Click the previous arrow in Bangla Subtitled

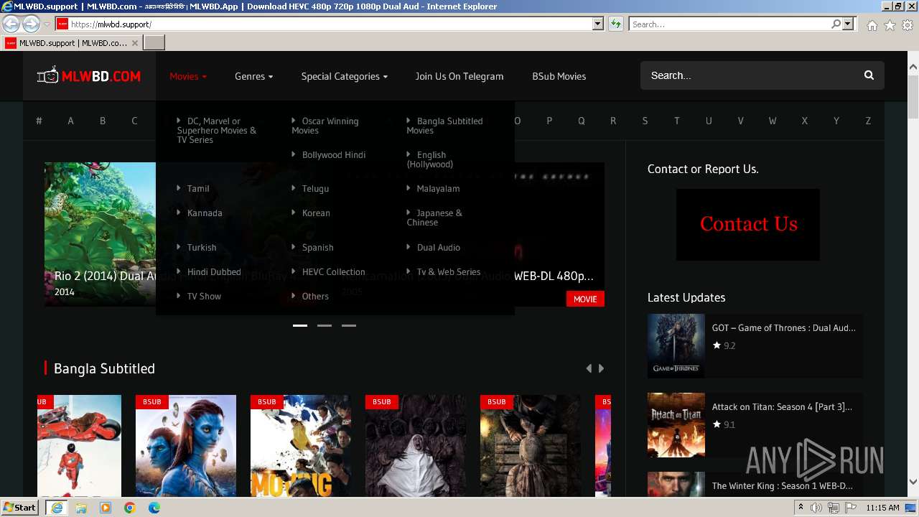pyautogui.click(x=589, y=368)
